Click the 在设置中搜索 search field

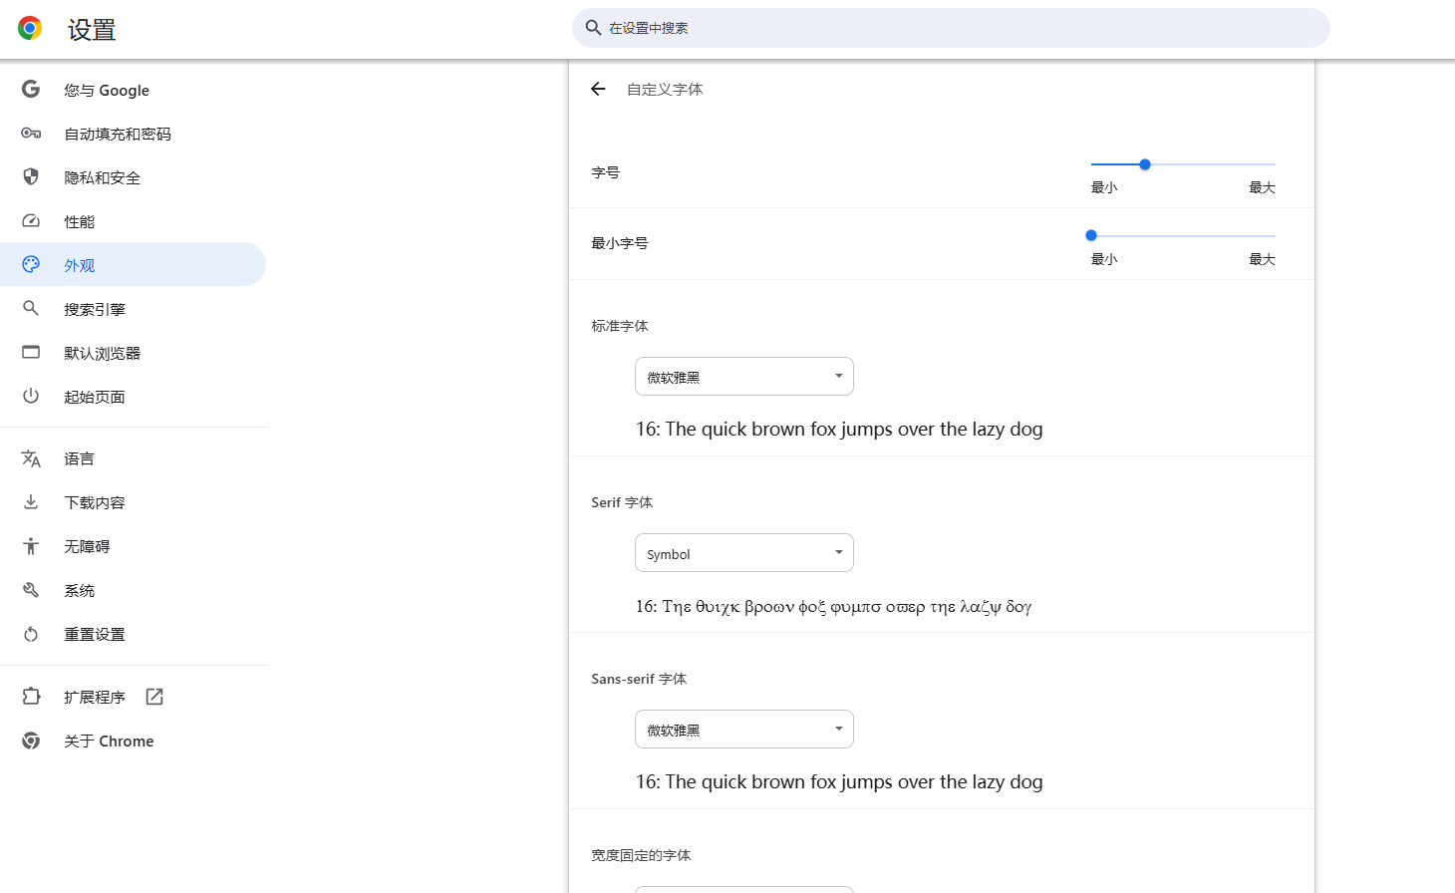951,28
